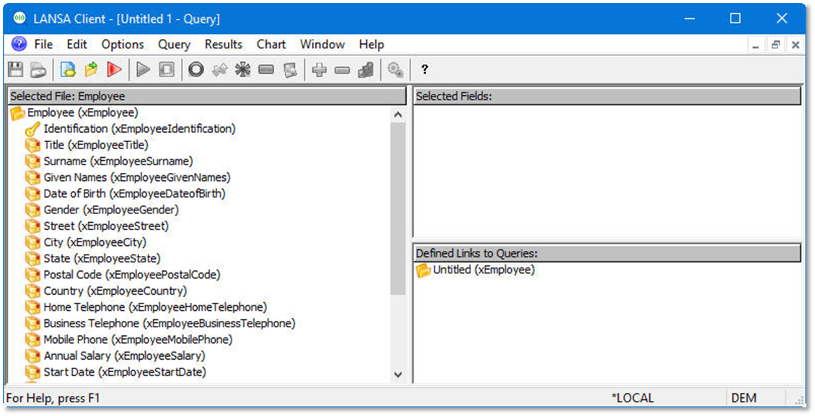This screenshot has height=416, width=815.
Task: Click the plus Add toolbar icon
Action: (319, 69)
